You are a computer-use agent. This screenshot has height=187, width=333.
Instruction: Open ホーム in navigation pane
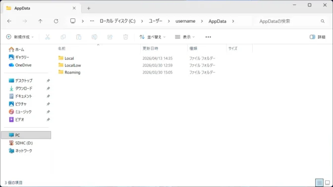click(19, 49)
